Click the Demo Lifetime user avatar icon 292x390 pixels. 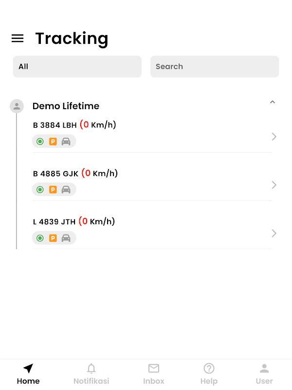click(x=17, y=106)
